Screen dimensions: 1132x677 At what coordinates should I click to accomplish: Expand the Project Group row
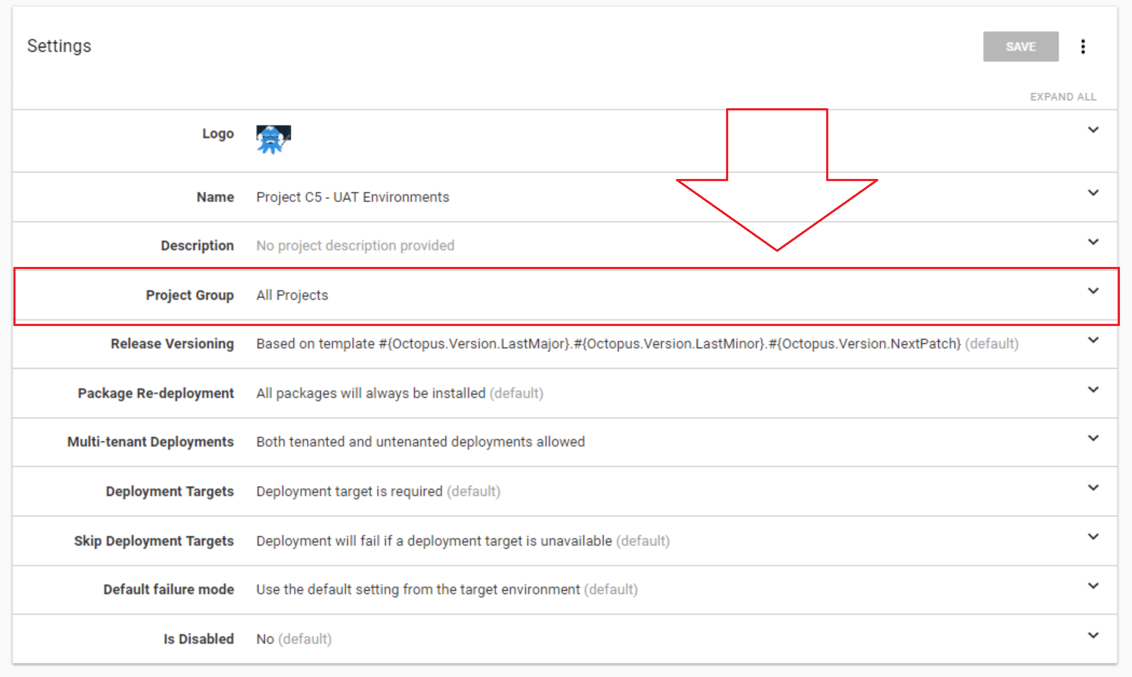pos(1093,291)
